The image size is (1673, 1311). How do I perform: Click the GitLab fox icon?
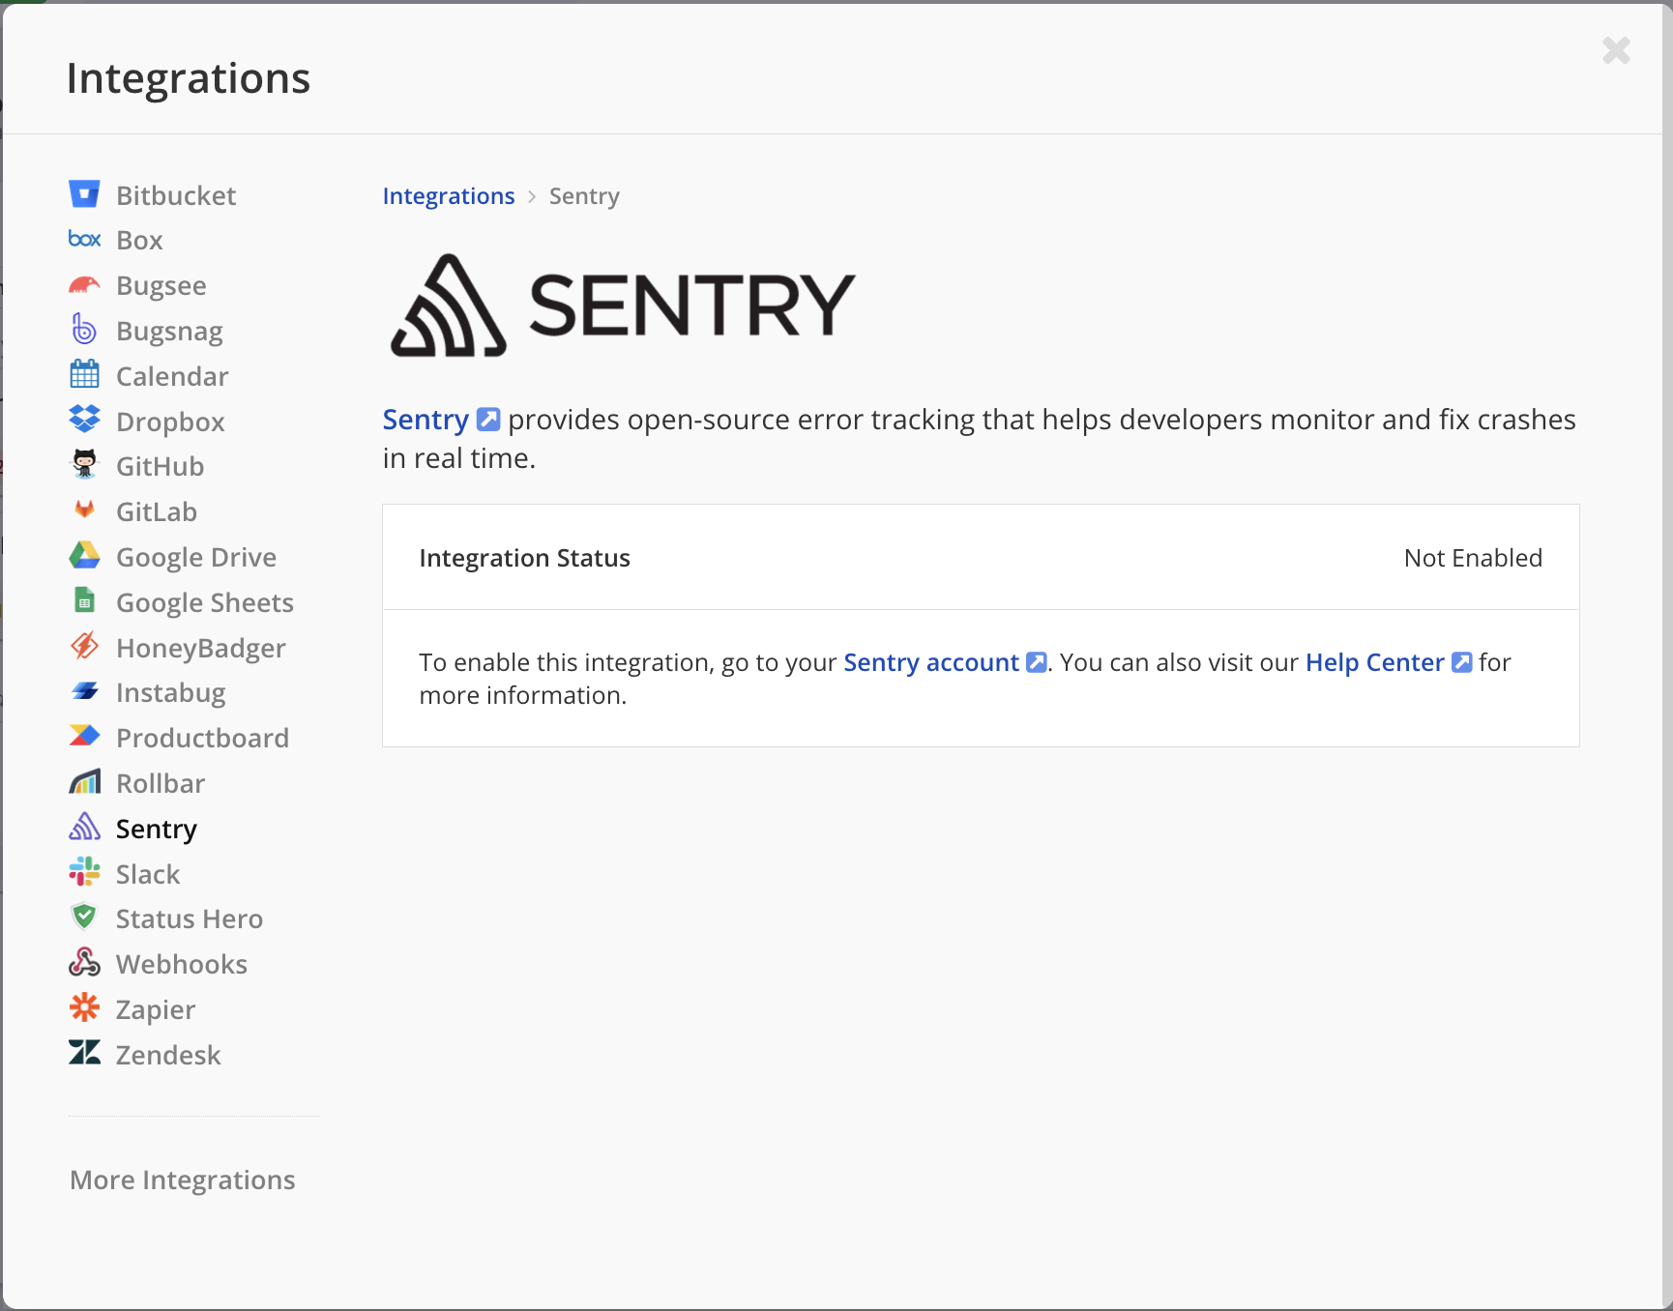click(84, 510)
